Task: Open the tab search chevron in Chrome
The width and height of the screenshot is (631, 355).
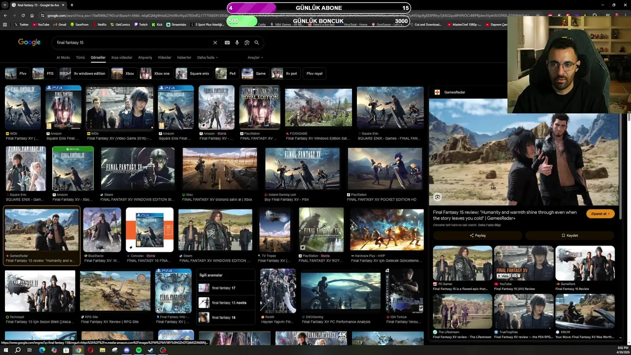Action: click(x=5, y=5)
